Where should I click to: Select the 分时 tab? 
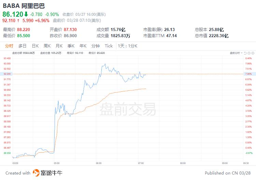point(9,46)
